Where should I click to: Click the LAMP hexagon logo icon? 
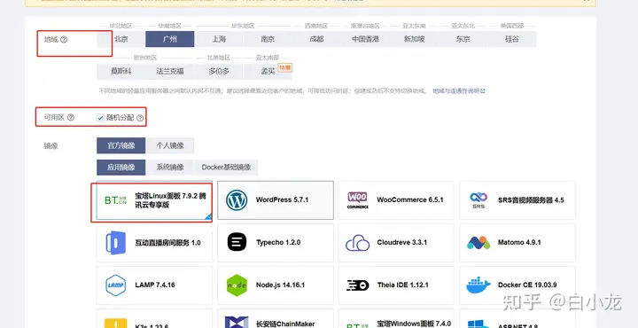point(115,285)
